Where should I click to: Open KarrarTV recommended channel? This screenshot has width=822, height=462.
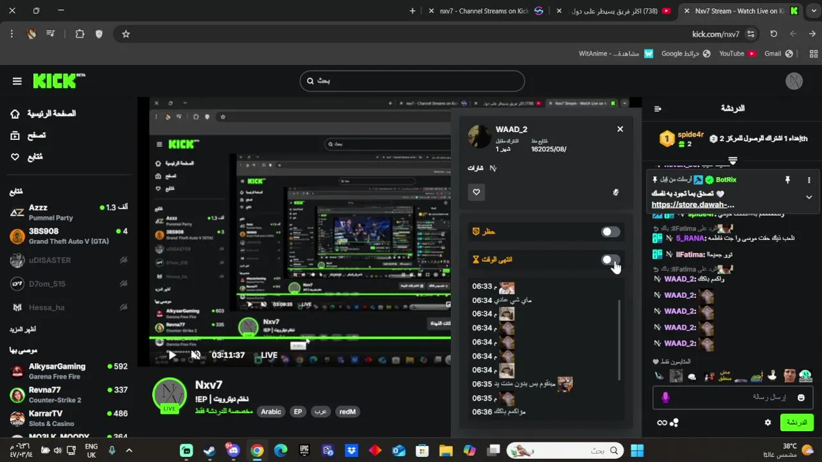tap(69, 418)
